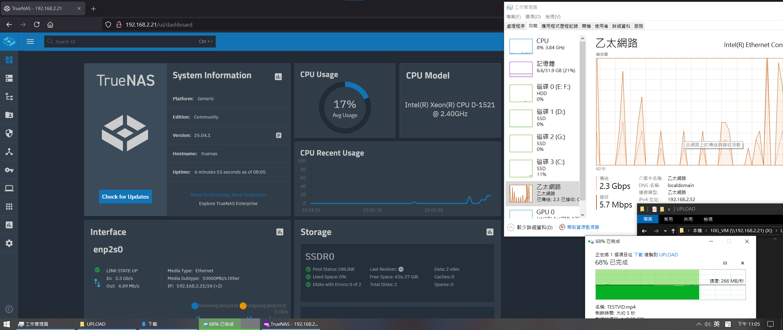This screenshot has width=783, height=330.
Task: Switch to 應用程式歷程記錄 tab
Action: coord(559,26)
